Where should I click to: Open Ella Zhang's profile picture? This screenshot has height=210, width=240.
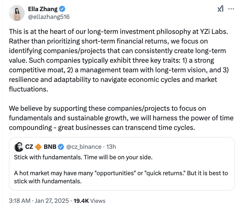[x=17, y=13]
